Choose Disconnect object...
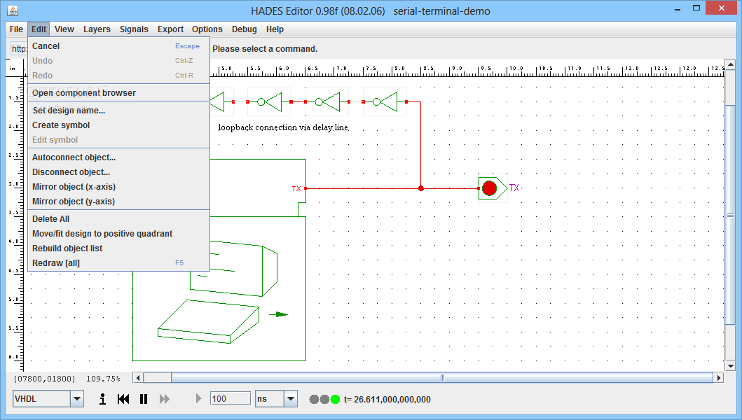Viewport: 742px width, 420px height. (119, 171)
